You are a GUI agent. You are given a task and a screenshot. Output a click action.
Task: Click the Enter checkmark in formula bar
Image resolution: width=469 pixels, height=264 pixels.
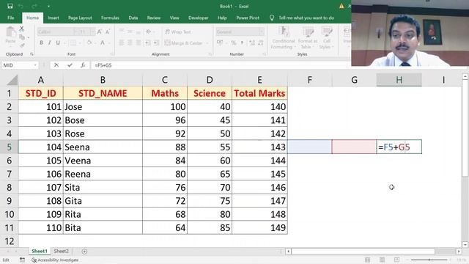(70, 65)
